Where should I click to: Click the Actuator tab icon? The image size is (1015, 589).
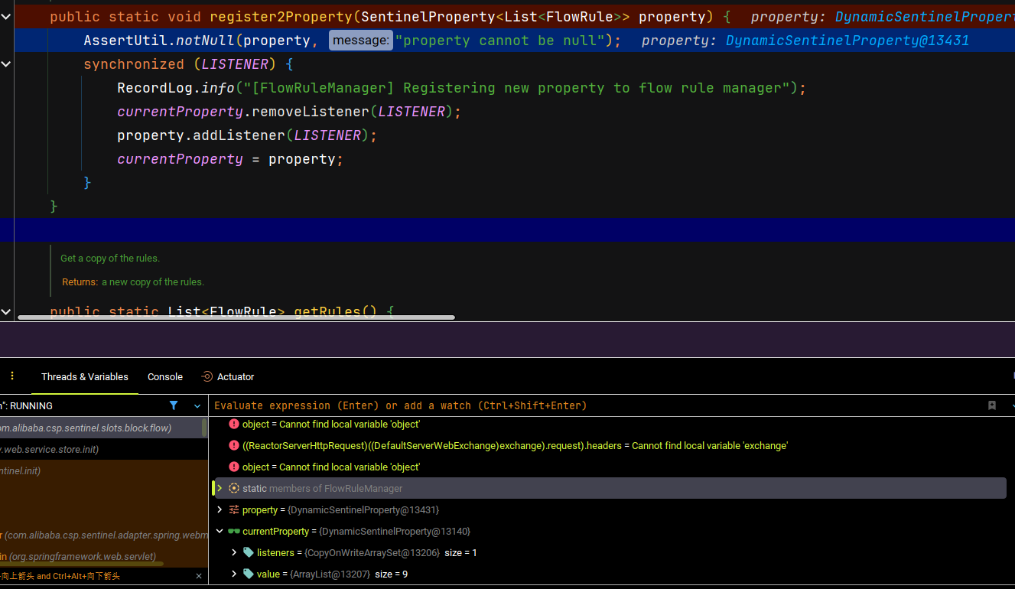click(x=207, y=376)
